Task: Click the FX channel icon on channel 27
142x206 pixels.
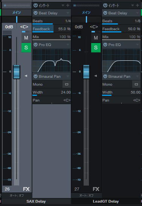Action: (96, 189)
